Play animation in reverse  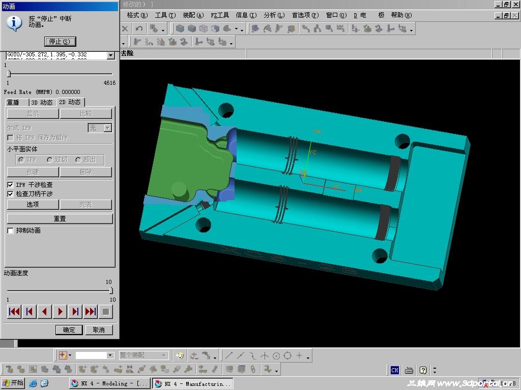click(x=45, y=311)
